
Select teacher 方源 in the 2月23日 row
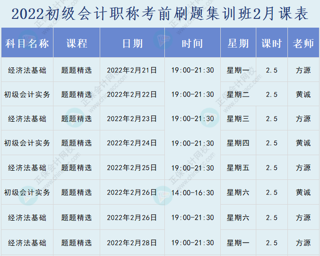tap(303, 119)
